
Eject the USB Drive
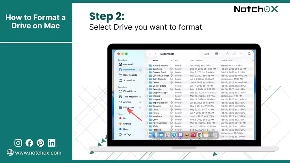tap(140, 107)
